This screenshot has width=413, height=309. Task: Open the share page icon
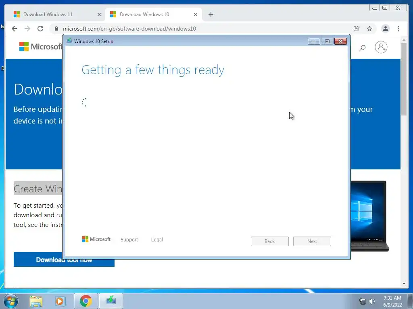357,29
